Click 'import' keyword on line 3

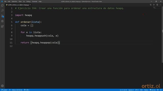[x=19, y=15]
